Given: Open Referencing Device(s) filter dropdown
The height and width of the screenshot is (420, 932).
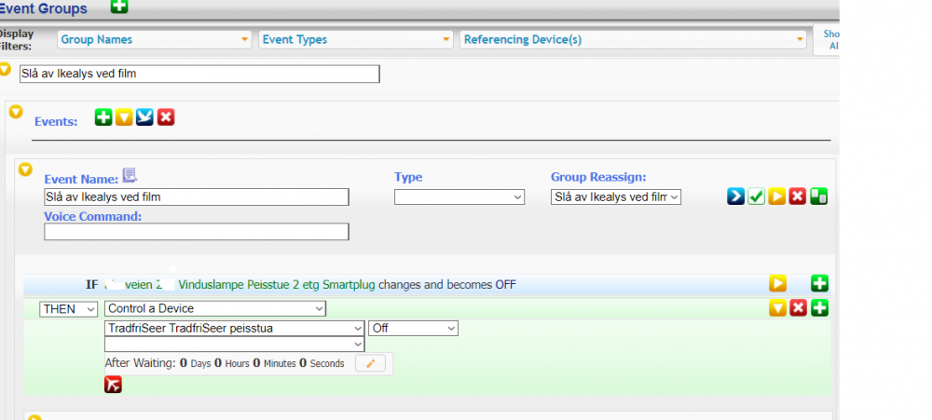Looking at the screenshot, I should [634, 39].
